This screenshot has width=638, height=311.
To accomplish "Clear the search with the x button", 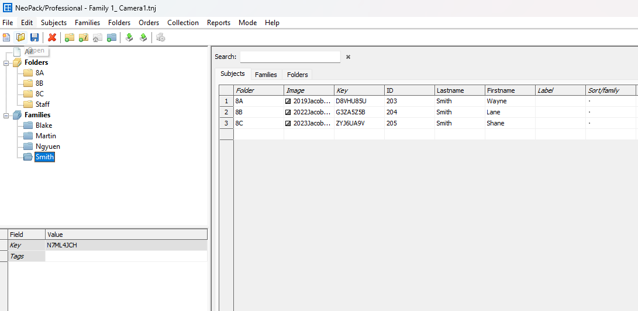I will point(348,57).
